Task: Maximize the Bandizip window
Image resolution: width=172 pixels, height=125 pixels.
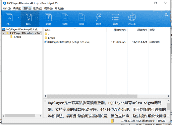Action: pyautogui.click(x=156, y=3)
